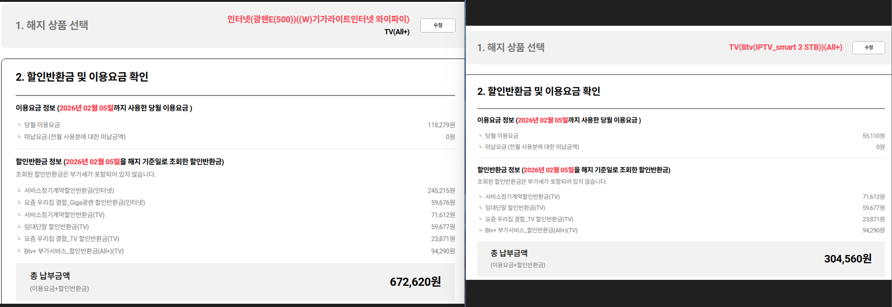Screen dimensions: 892x307
Task: Click the 55,110원 current month usage fee
Action: (x=873, y=136)
